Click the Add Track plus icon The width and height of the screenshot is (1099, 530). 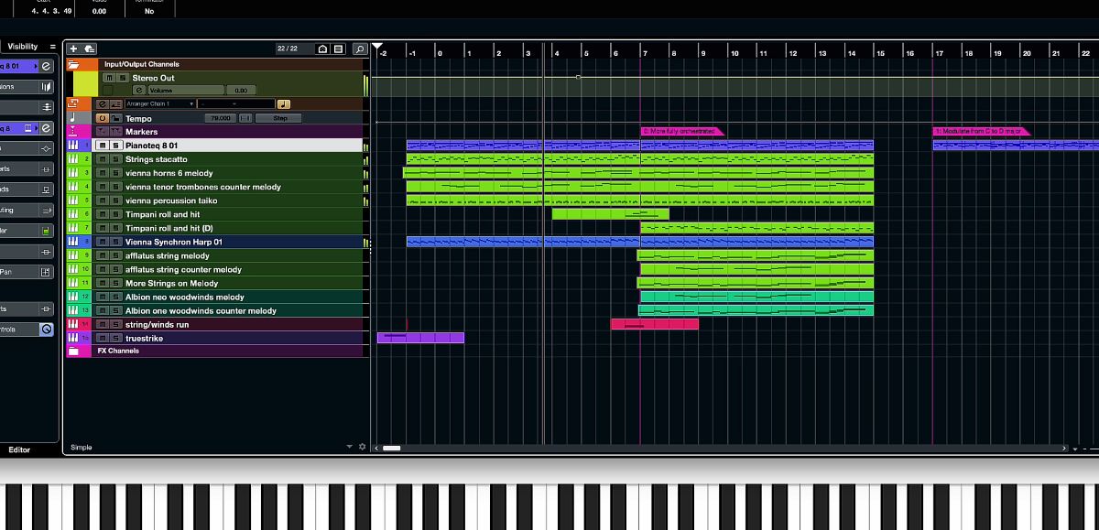[x=73, y=49]
